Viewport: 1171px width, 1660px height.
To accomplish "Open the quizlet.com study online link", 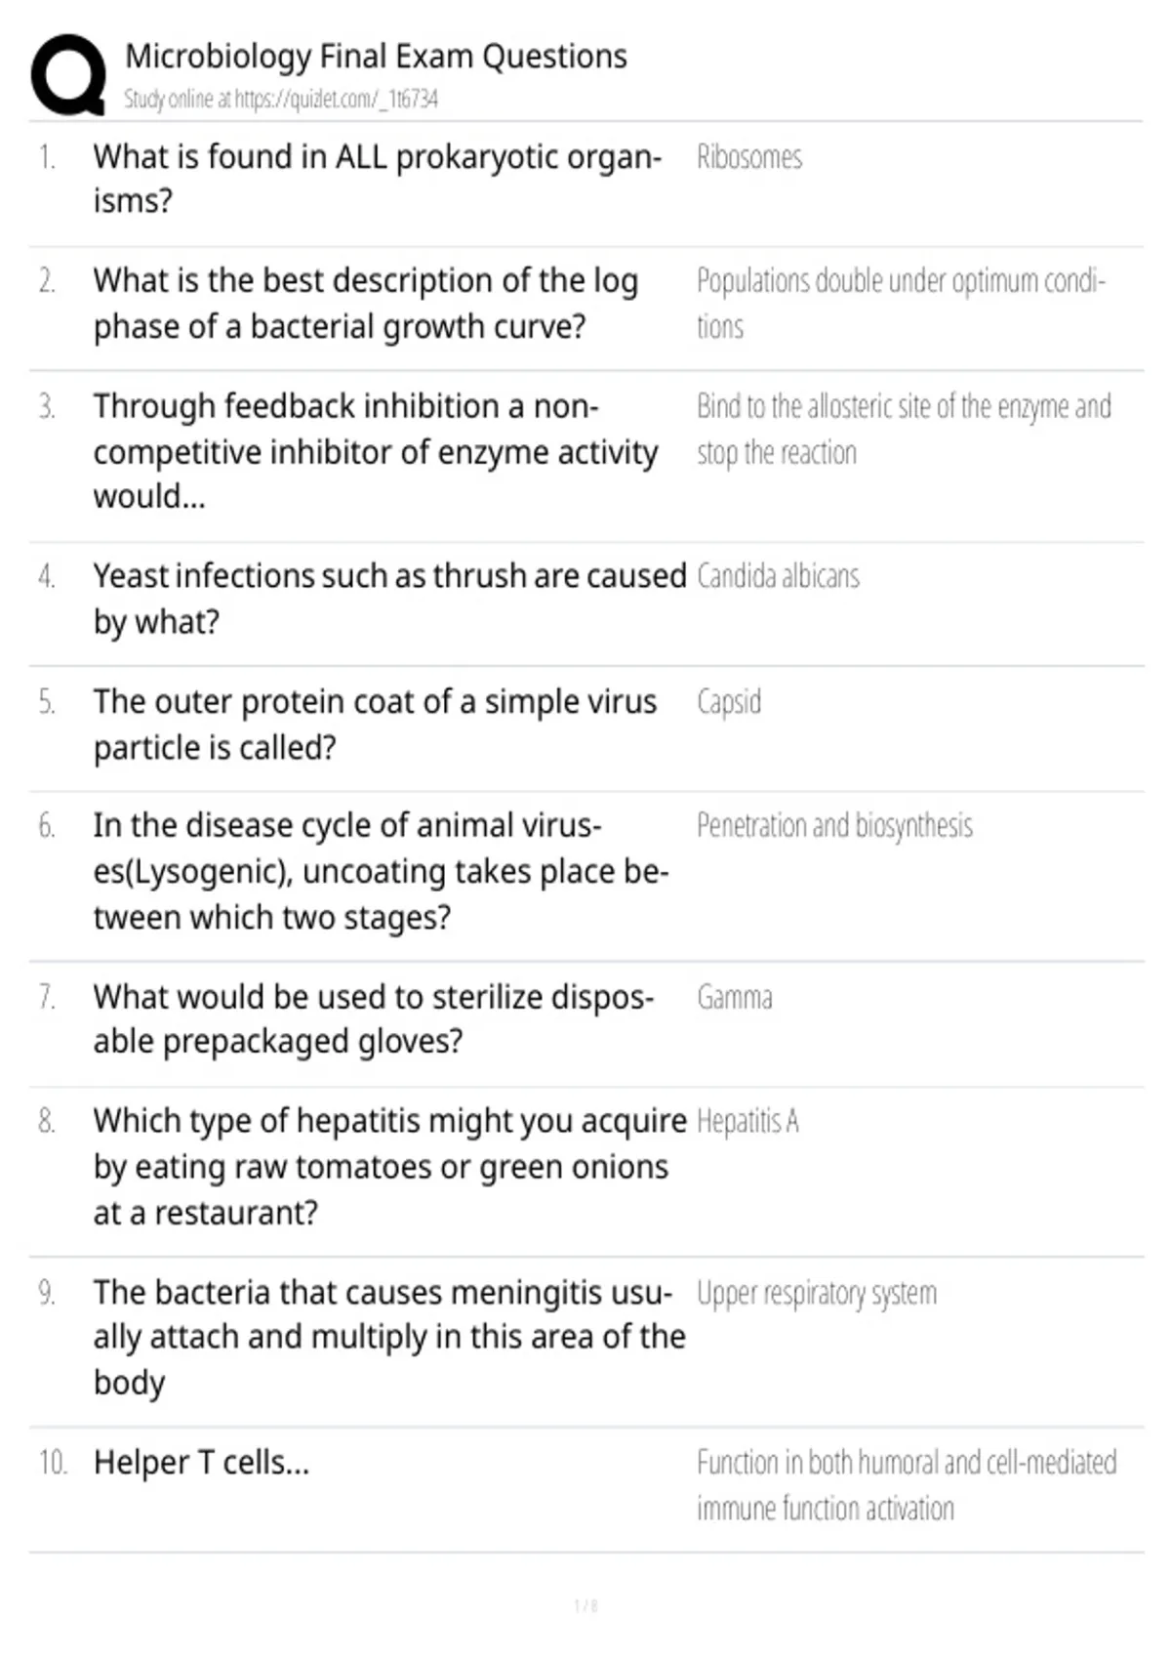I will click(x=281, y=99).
